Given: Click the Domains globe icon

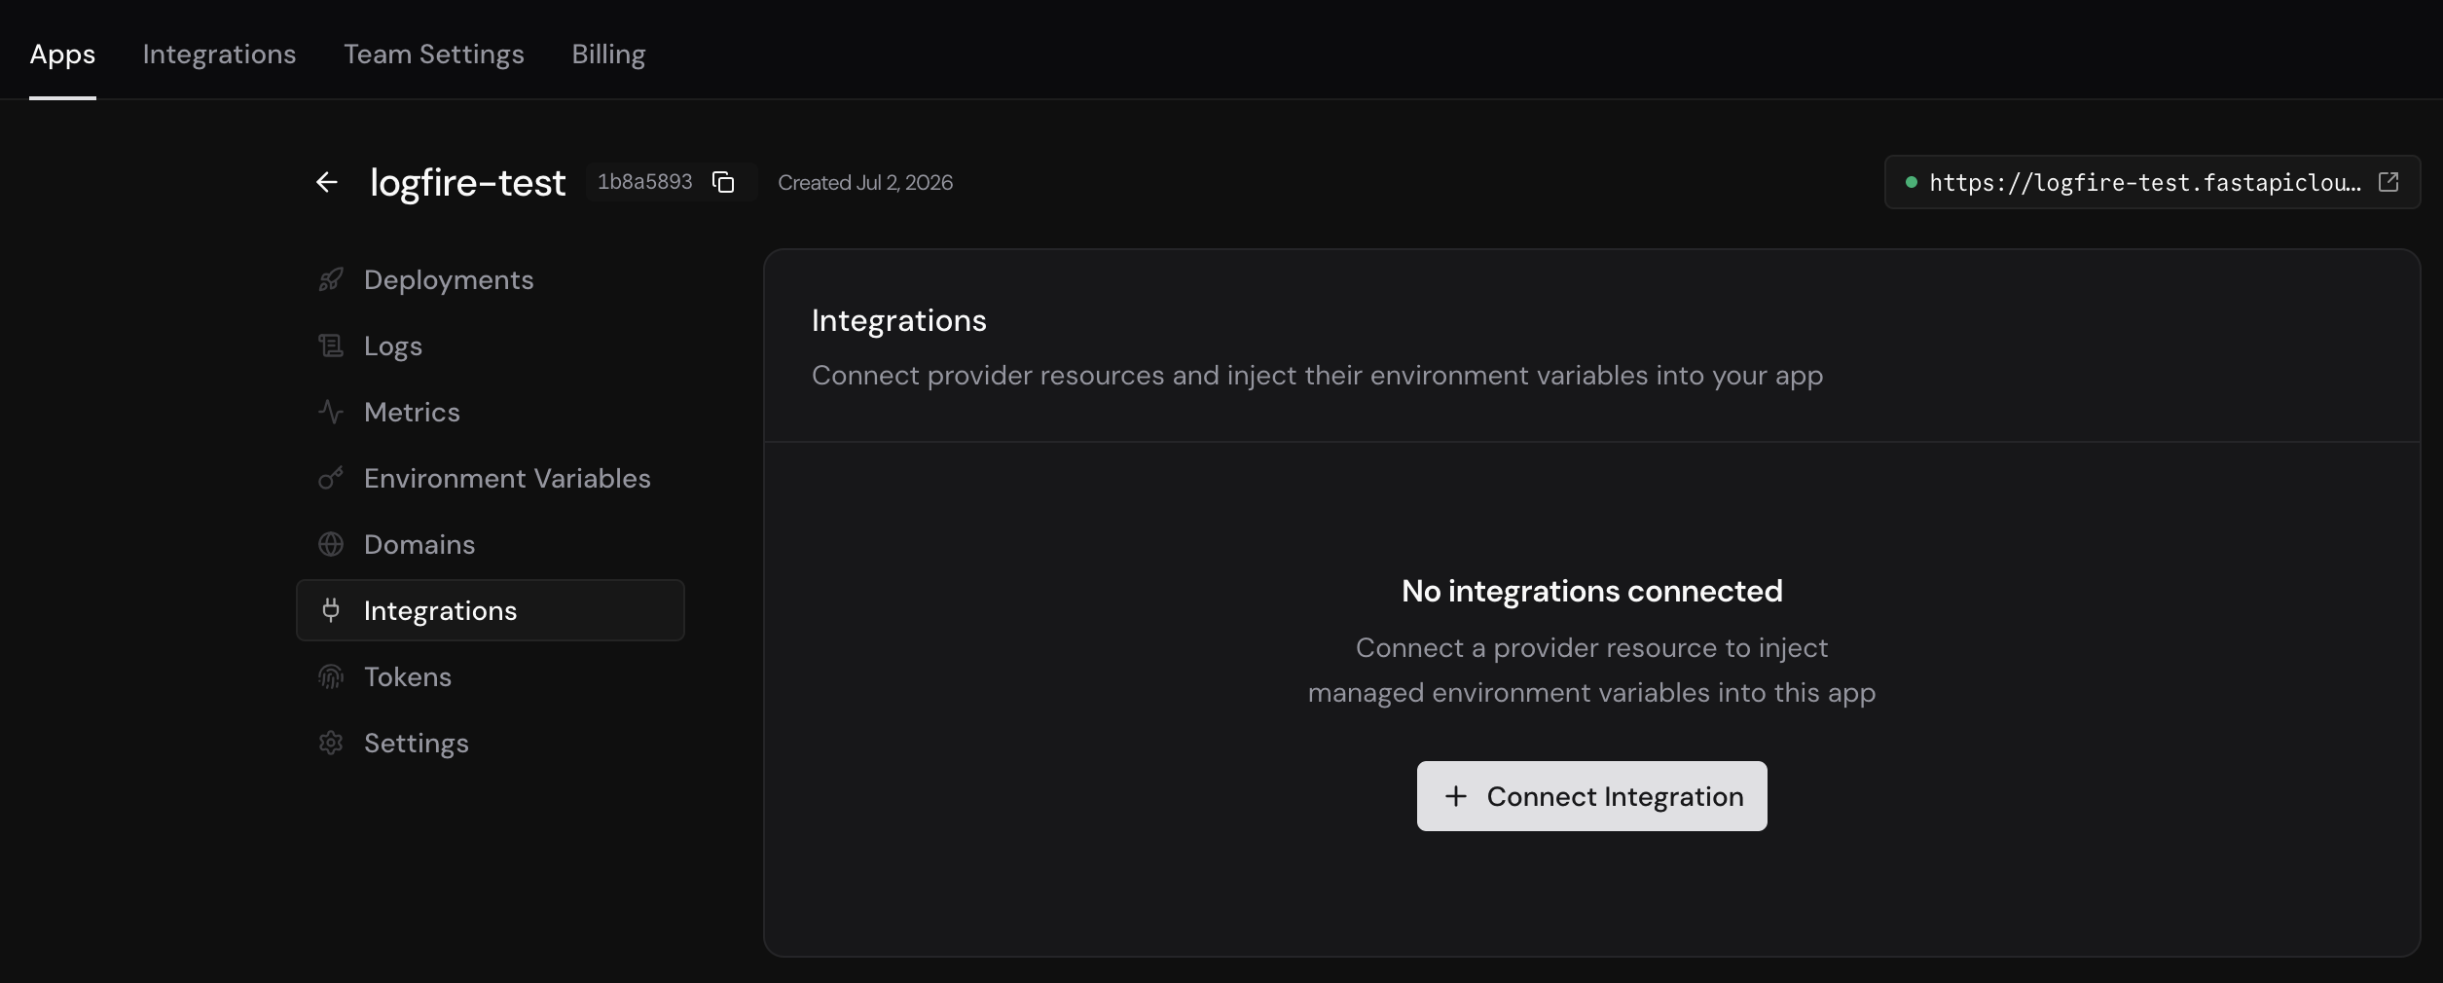Looking at the screenshot, I should click(331, 545).
